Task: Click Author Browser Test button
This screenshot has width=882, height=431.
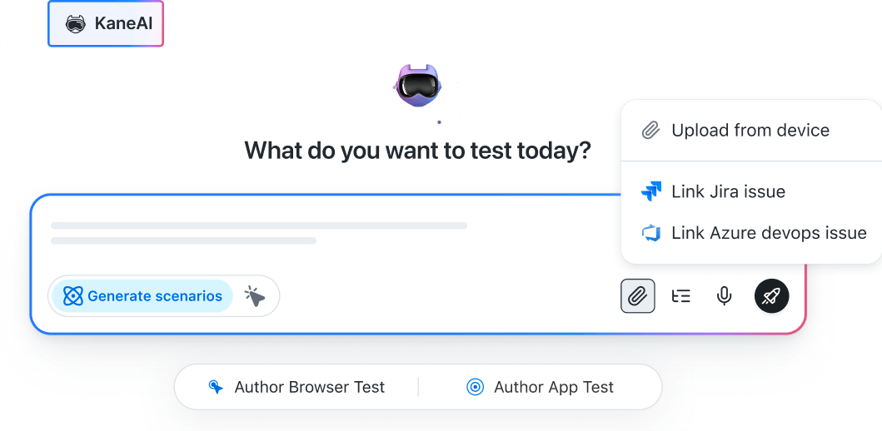Action: (x=309, y=388)
